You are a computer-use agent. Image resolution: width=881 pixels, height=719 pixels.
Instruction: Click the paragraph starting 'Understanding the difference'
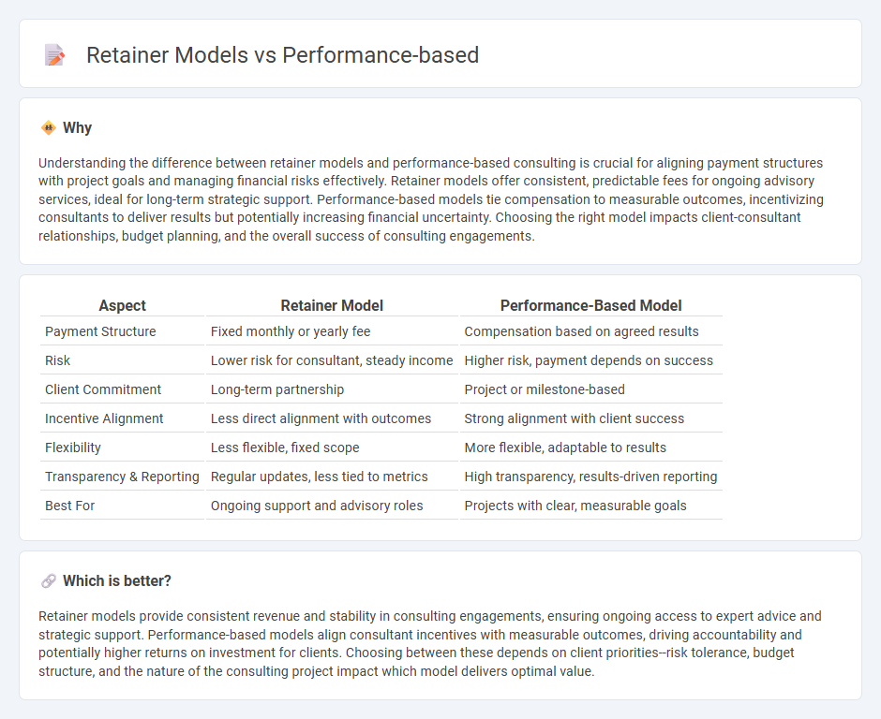coord(431,199)
